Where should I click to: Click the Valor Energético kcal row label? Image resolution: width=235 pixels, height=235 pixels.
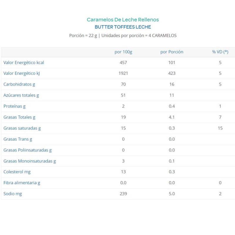pyautogui.click(x=24, y=63)
